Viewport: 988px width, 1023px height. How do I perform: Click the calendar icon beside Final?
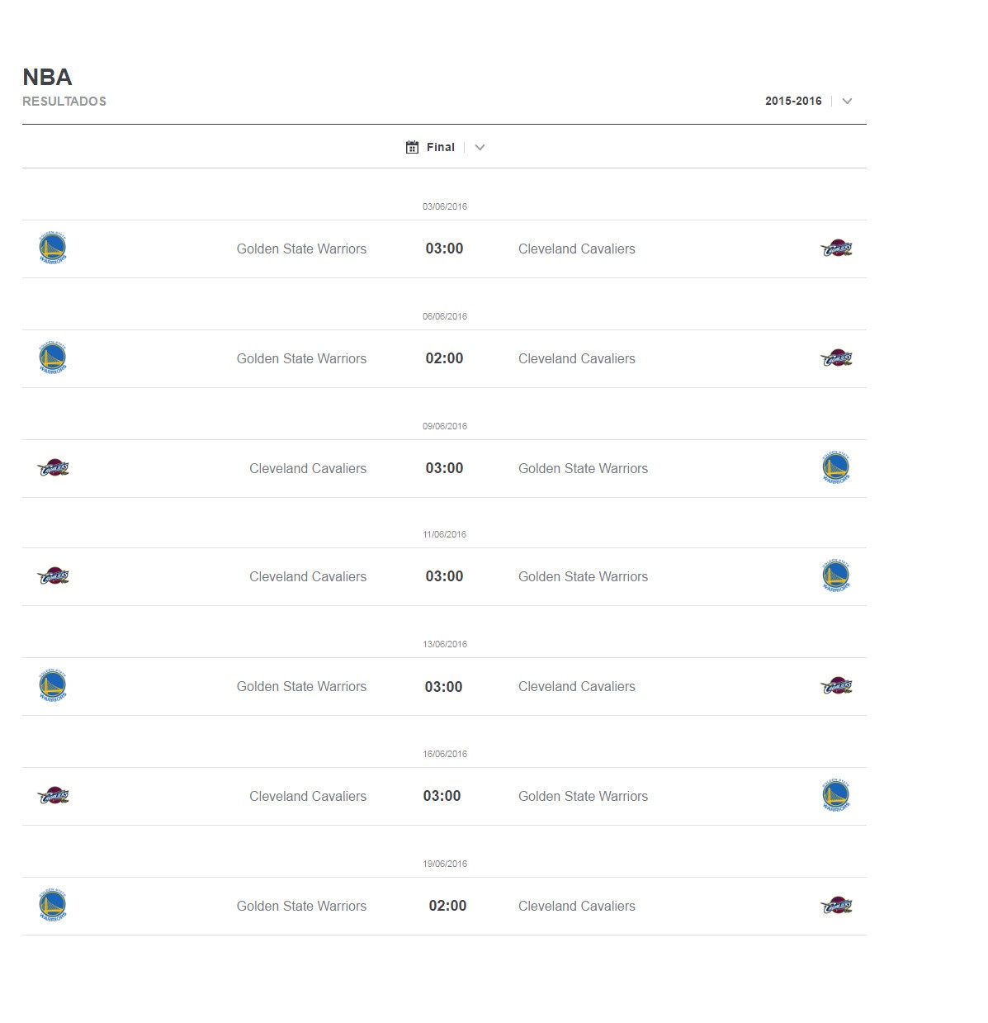click(412, 147)
